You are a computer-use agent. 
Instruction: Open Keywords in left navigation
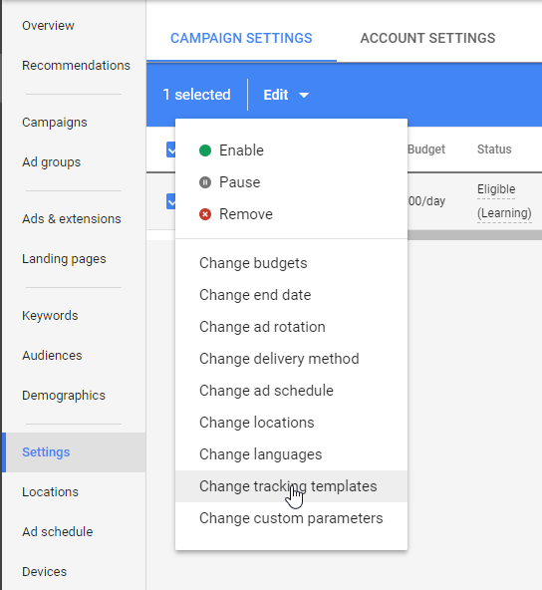(50, 315)
